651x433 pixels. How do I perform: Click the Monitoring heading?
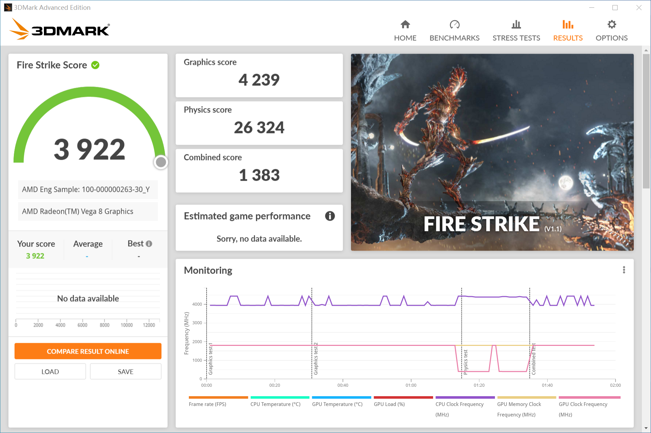click(x=208, y=270)
